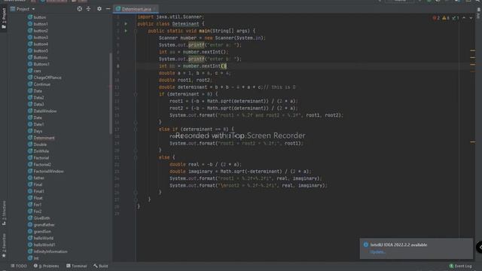Place cursor in the nextInt() line for bb
The width and height of the screenshot is (482, 271).
click(193, 66)
